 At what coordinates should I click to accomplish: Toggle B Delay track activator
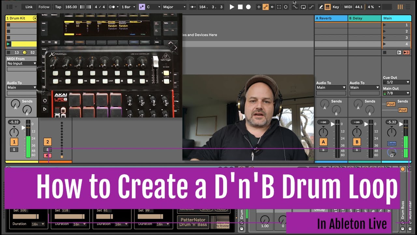[x=357, y=142]
